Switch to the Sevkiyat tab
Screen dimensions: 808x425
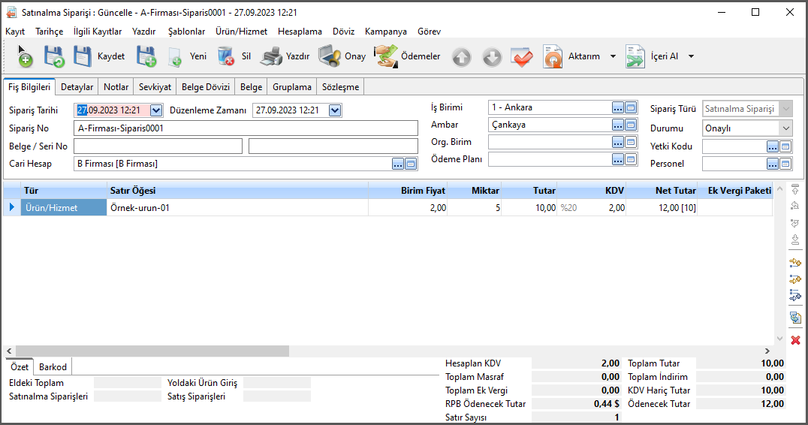[x=155, y=87]
